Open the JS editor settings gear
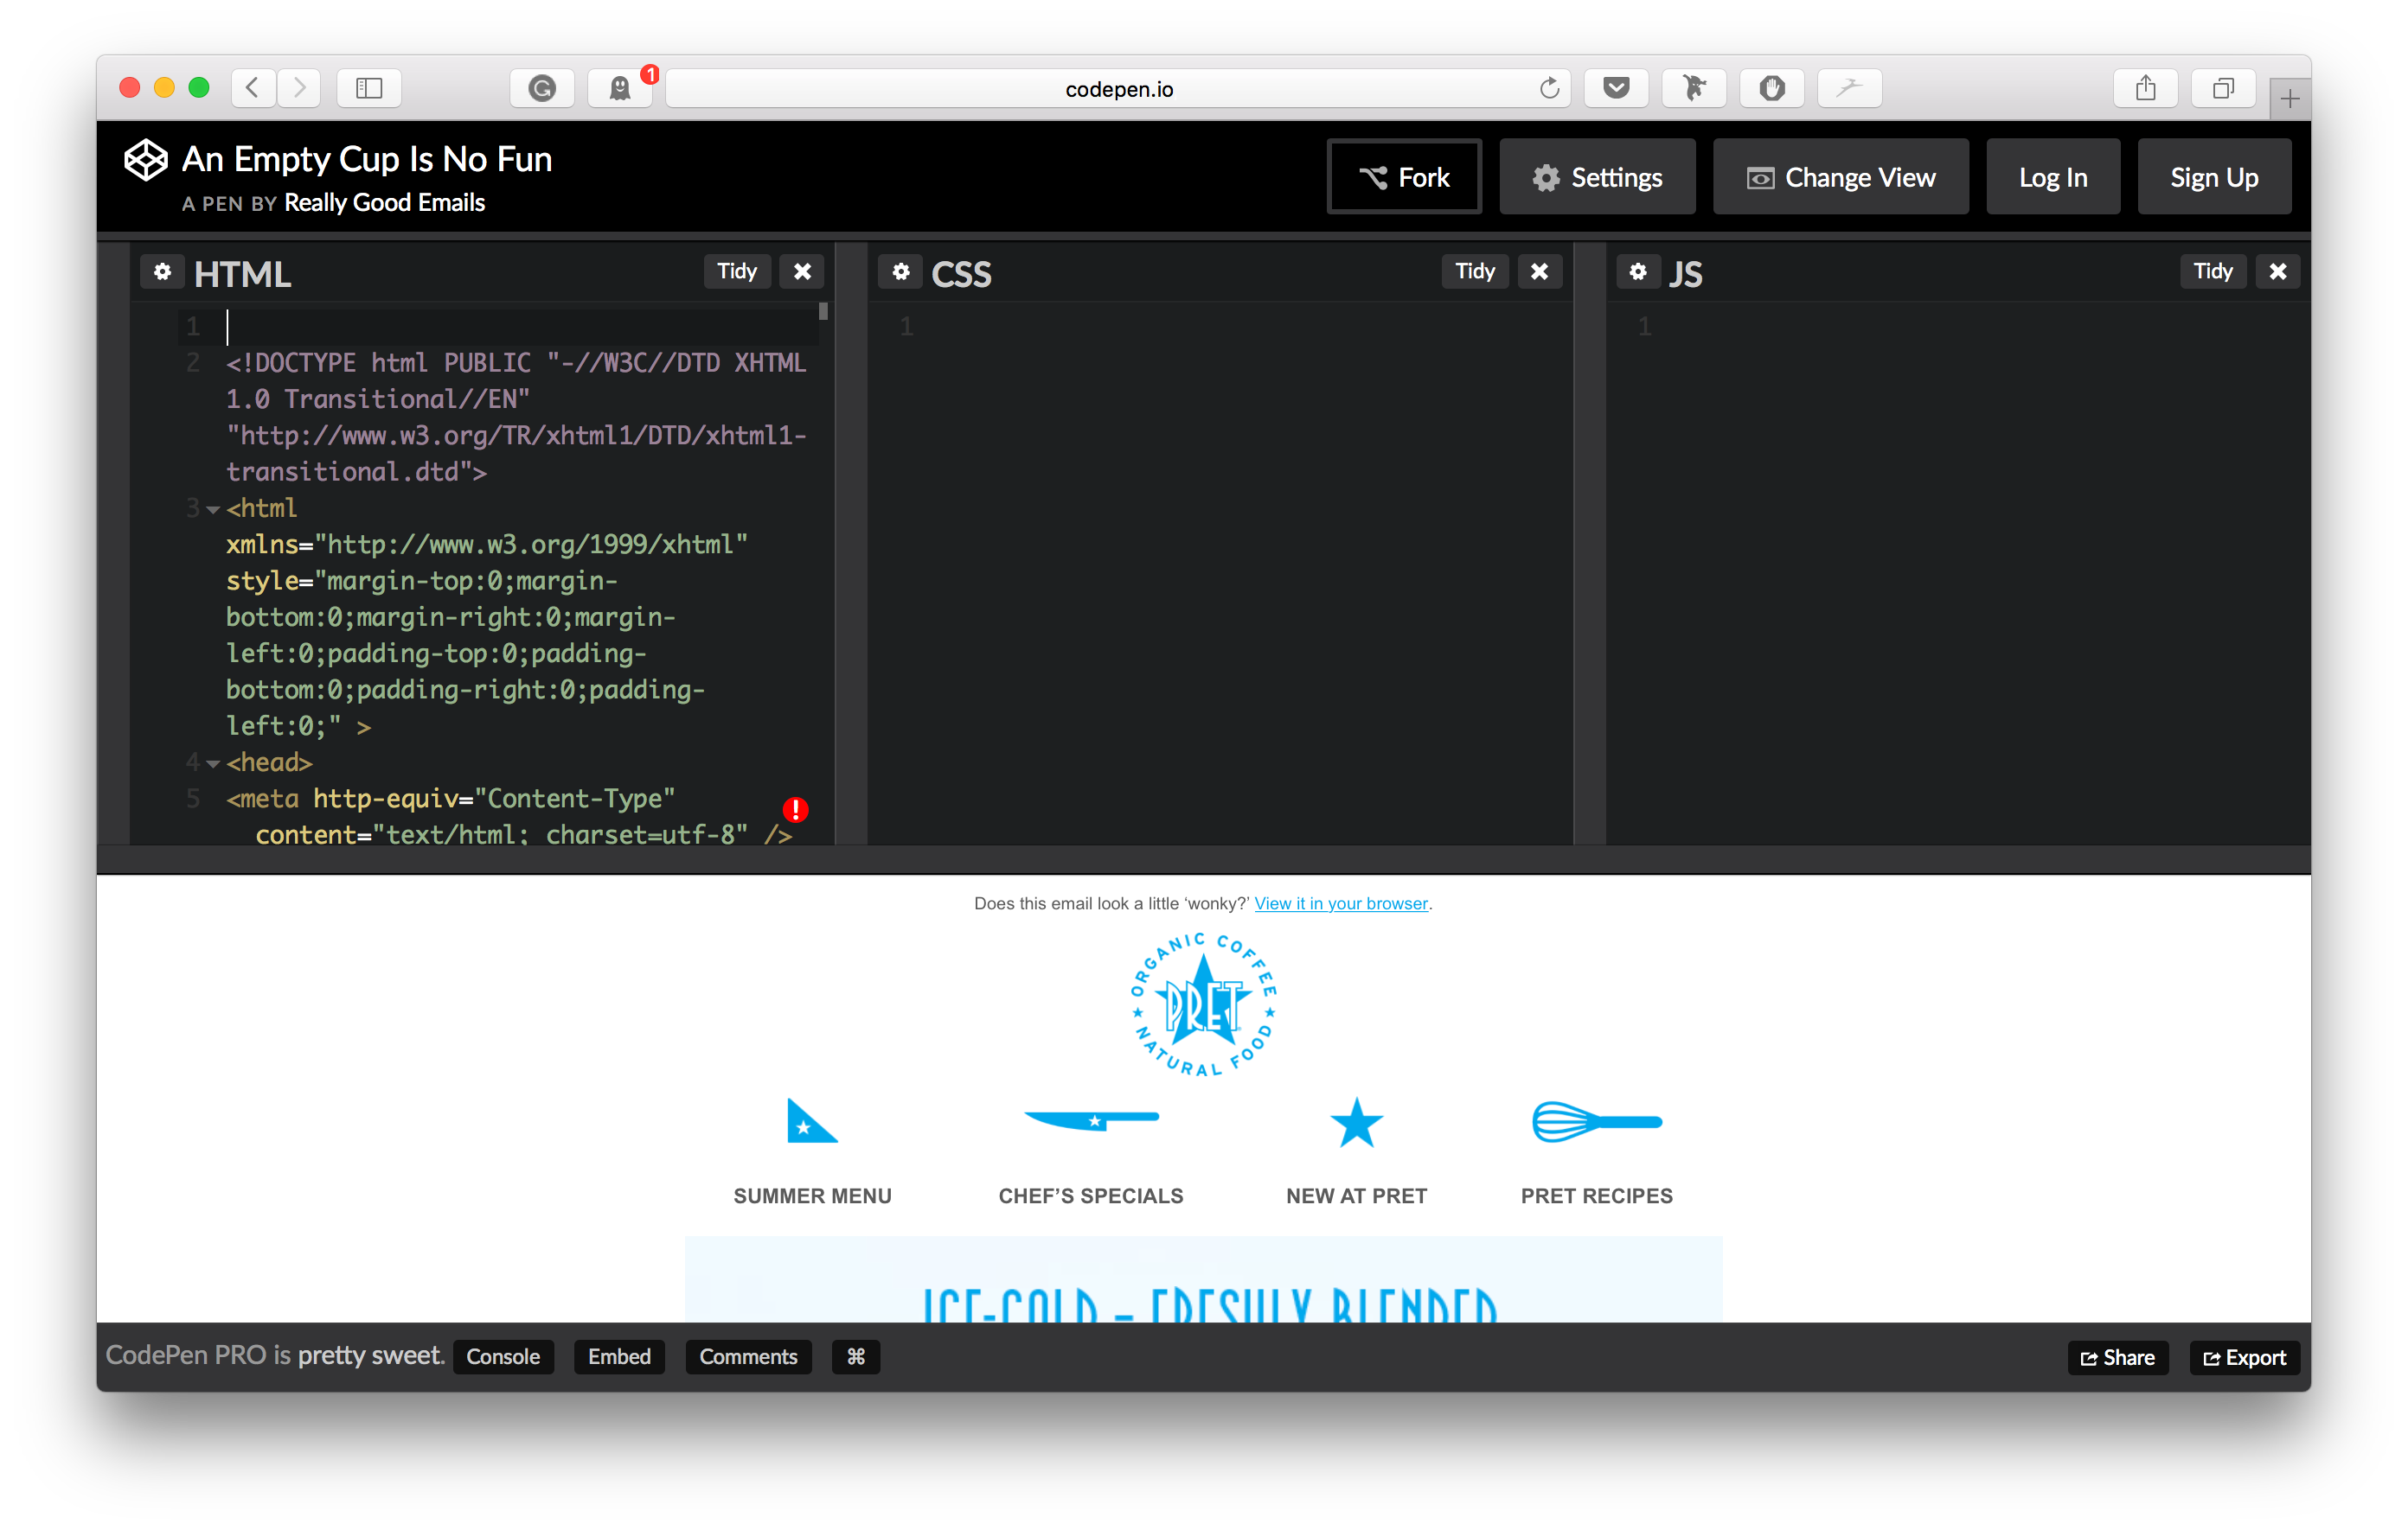This screenshot has height=1530, width=2408. (1637, 271)
